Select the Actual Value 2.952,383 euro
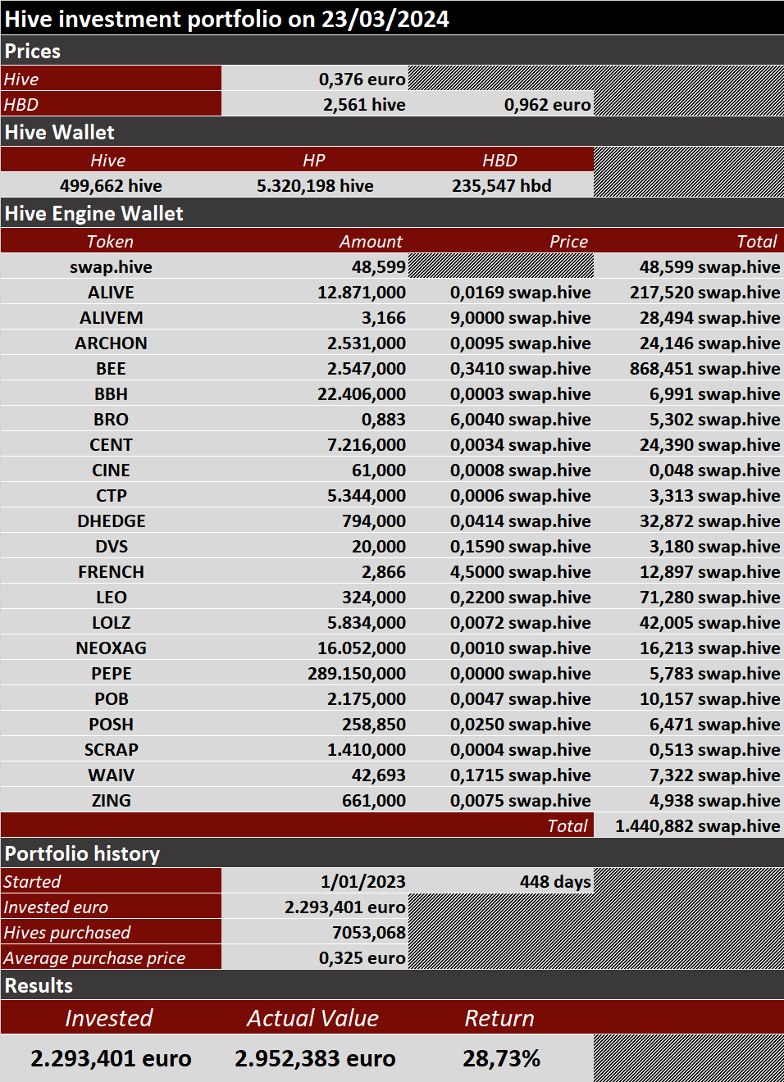This screenshot has height=1082, width=784. tap(315, 1058)
